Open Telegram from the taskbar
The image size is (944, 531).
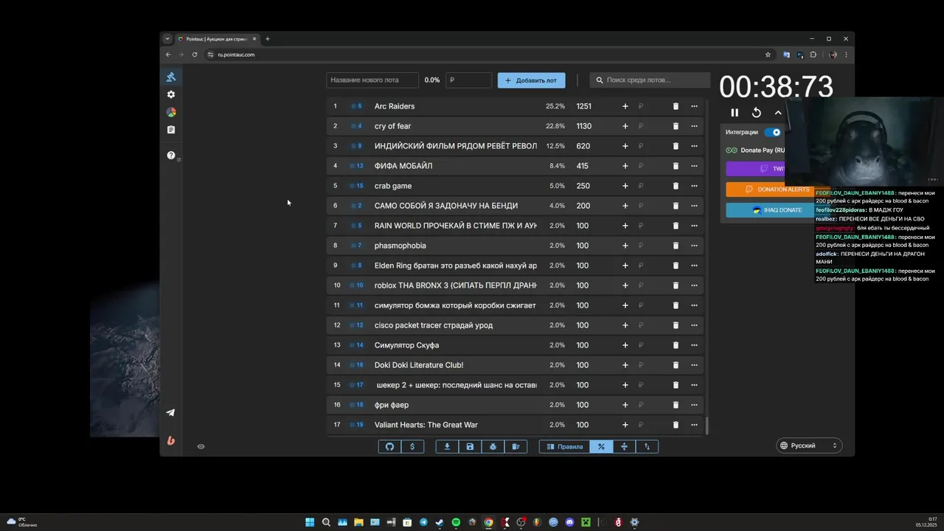point(423,522)
